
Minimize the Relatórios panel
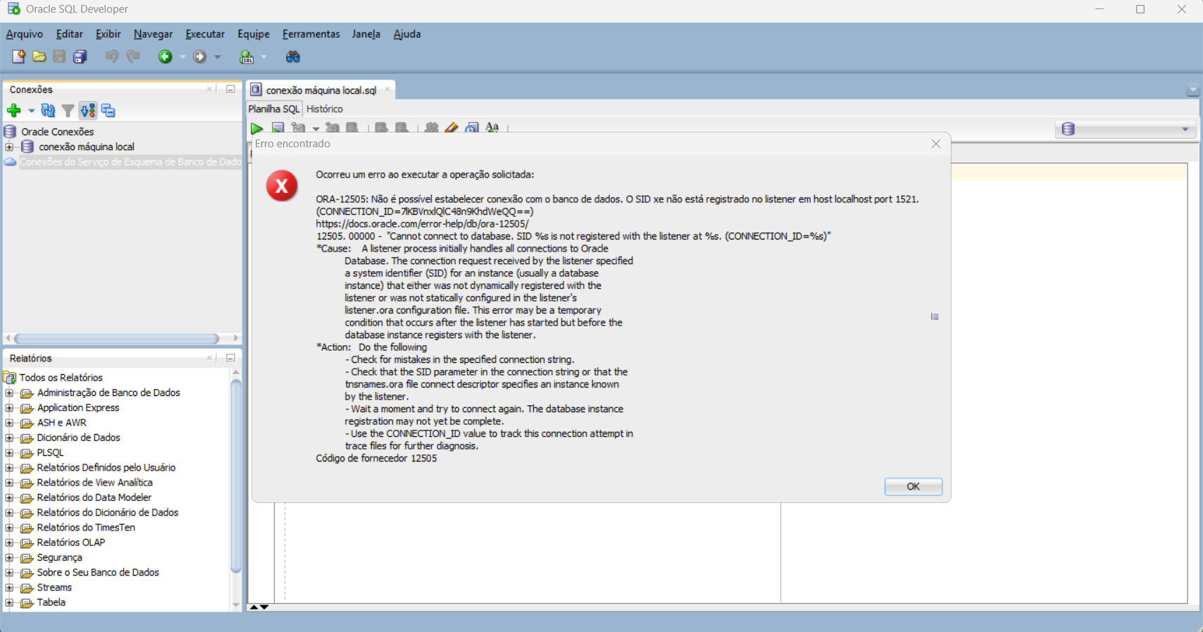click(x=230, y=358)
